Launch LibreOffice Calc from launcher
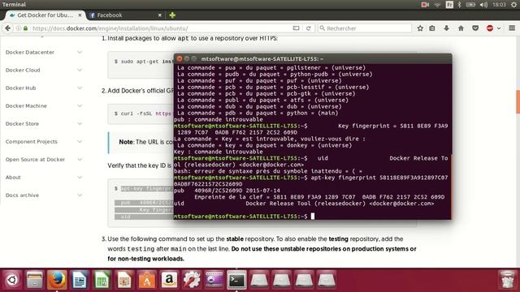520x292 pixels. (x=102, y=280)
